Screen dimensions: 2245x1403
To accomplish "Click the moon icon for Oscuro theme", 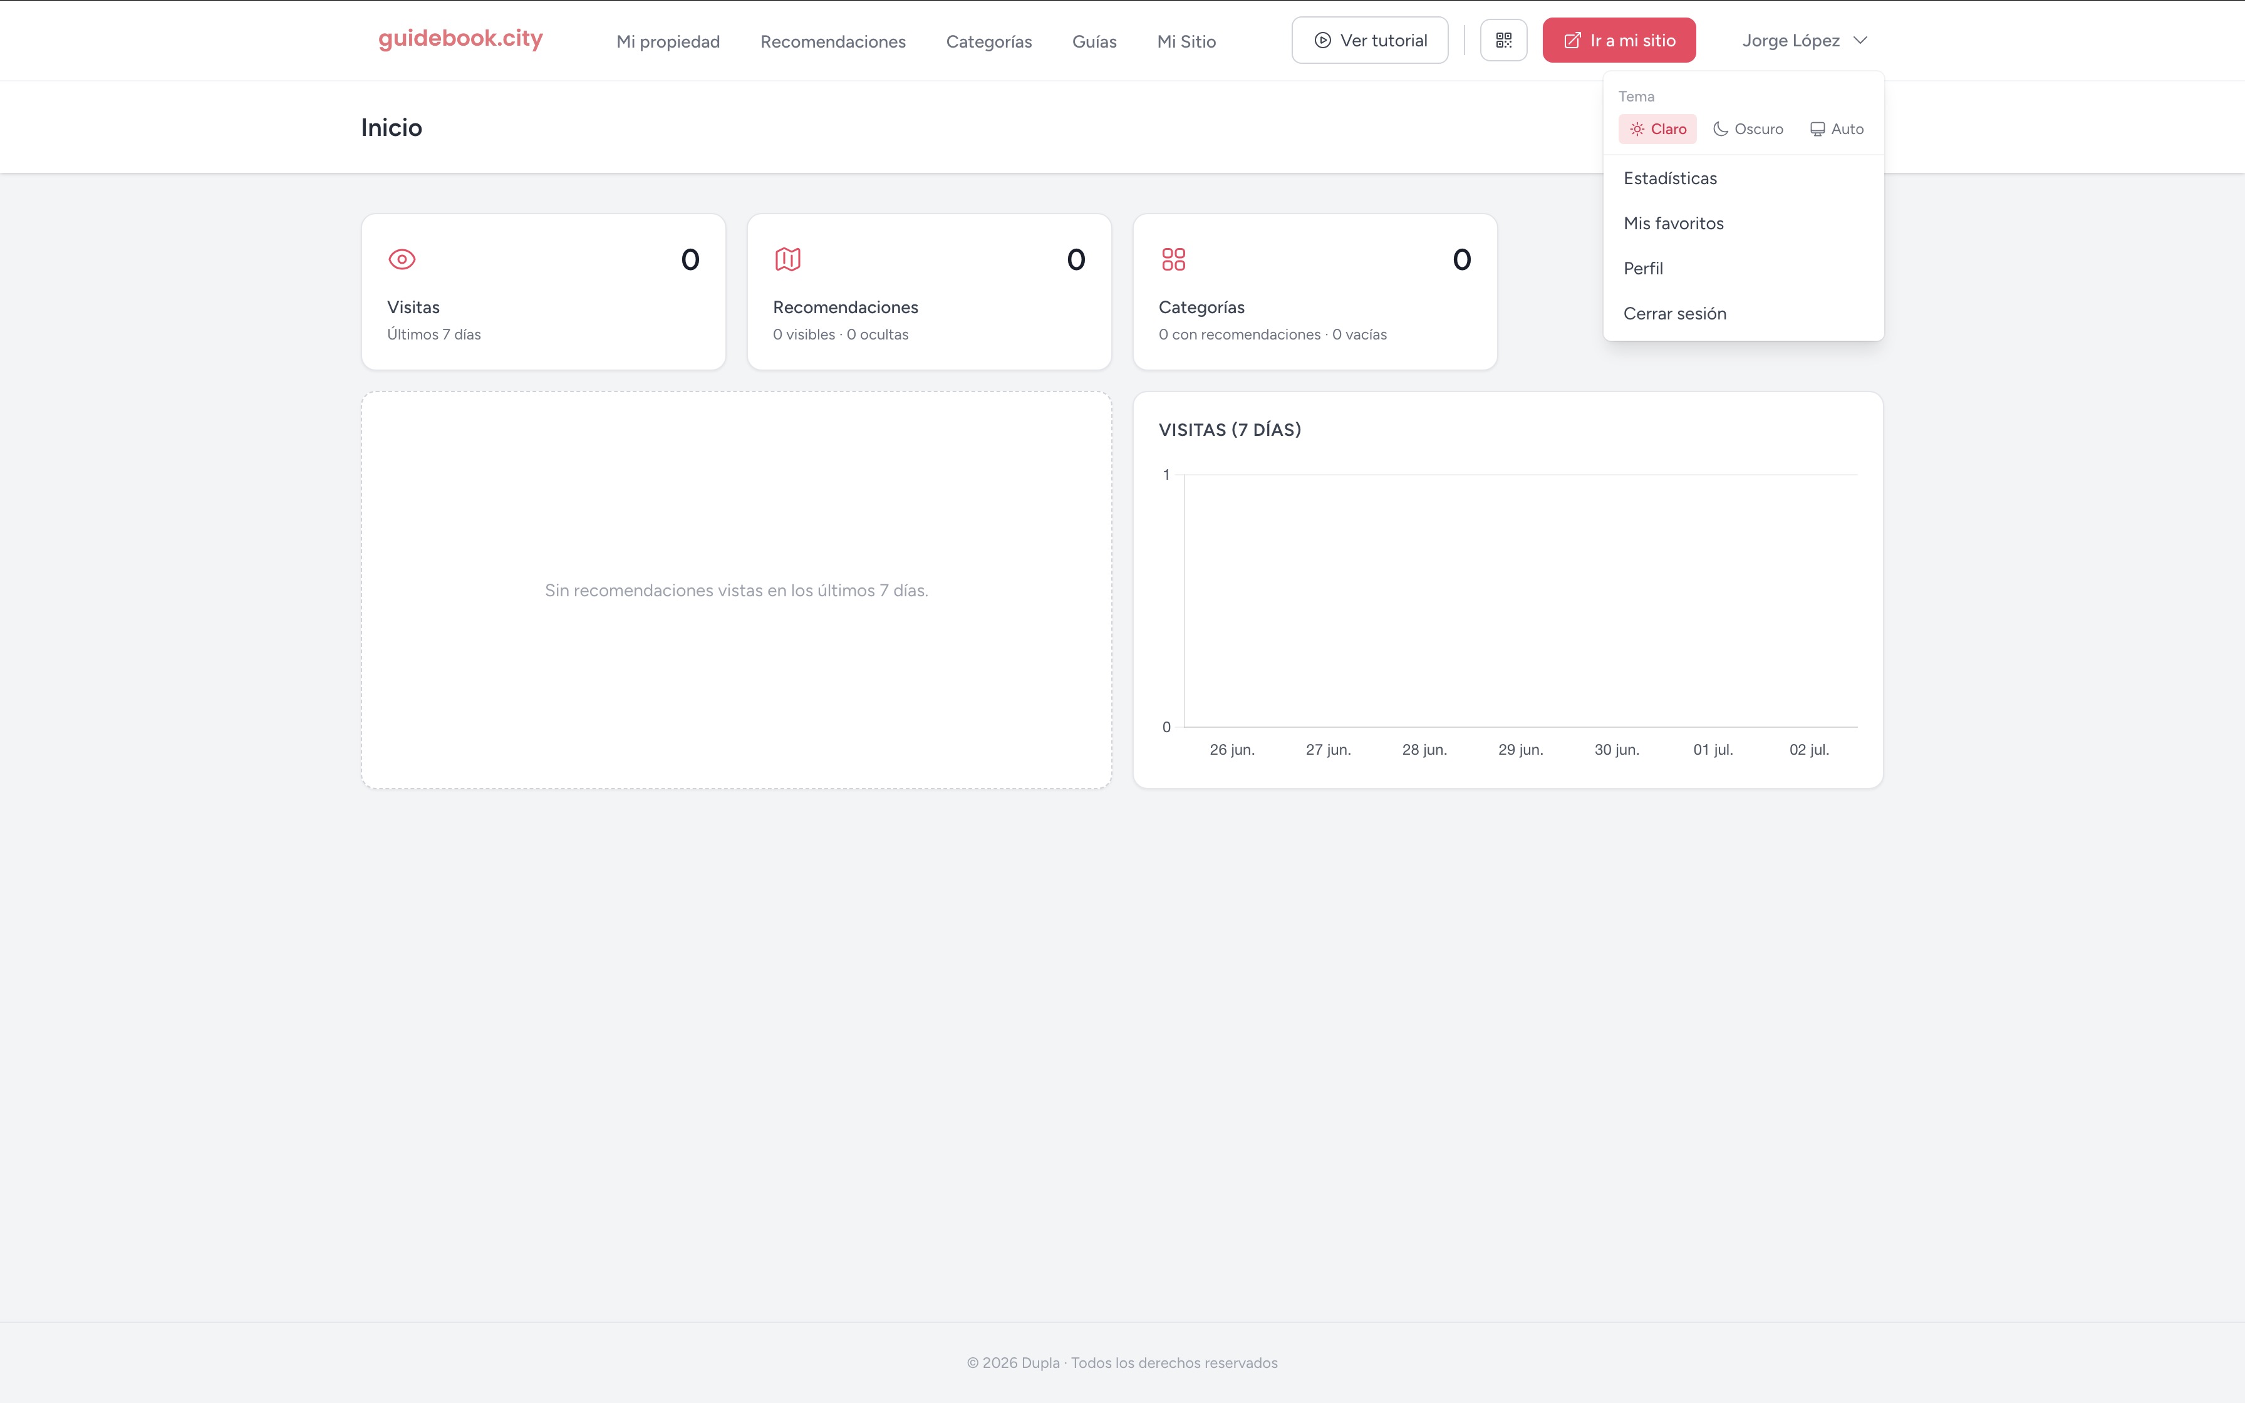I will click(x=1721, y=129).
